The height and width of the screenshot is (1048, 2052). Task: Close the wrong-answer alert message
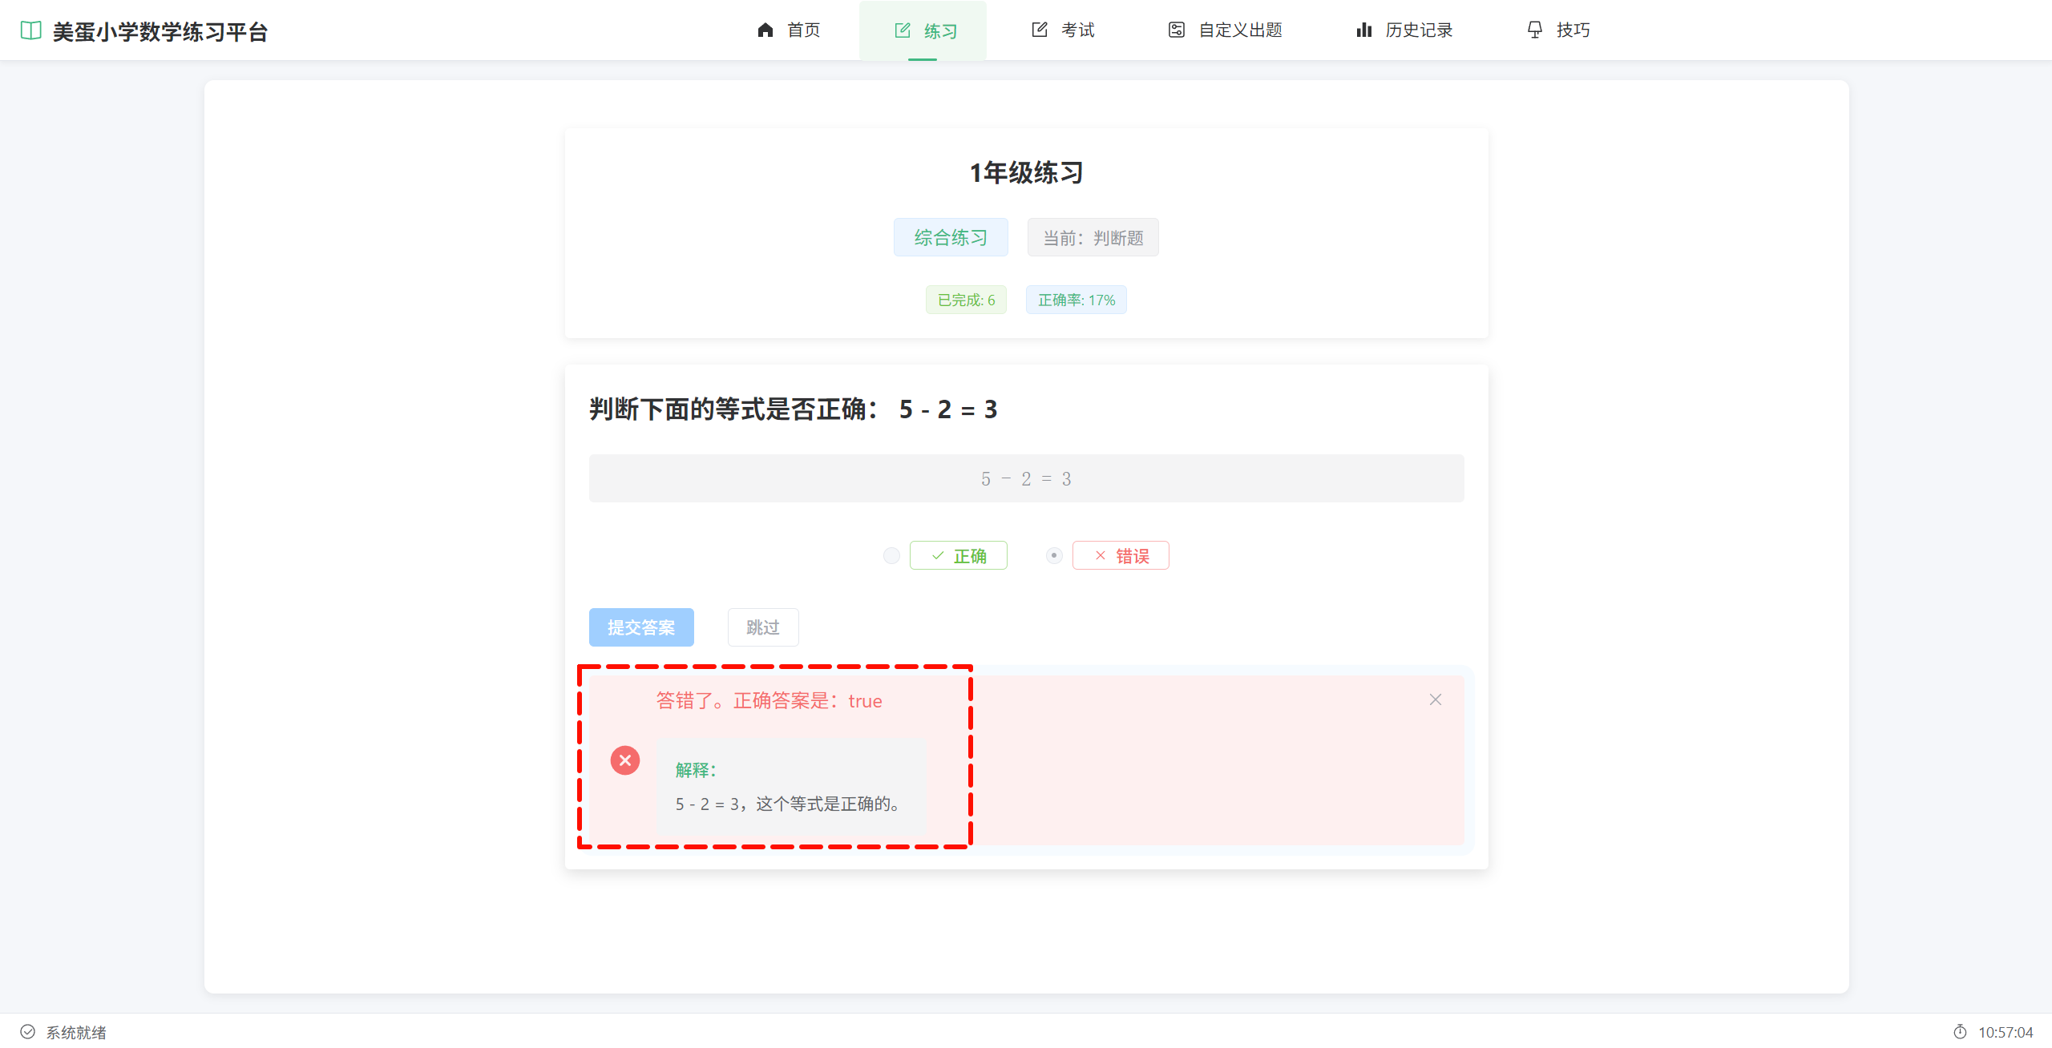(x=1435, y=700)
